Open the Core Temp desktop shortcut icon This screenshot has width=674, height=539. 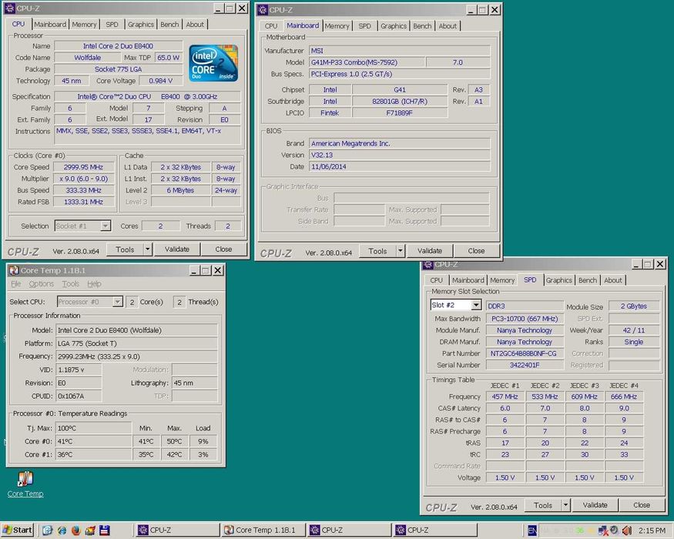[25, 478]
